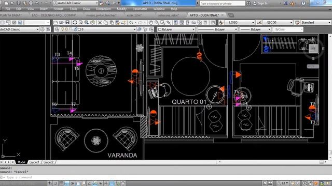Click the Zoom Previous icon
Screen dimensions: 332x186
(169, 22)
